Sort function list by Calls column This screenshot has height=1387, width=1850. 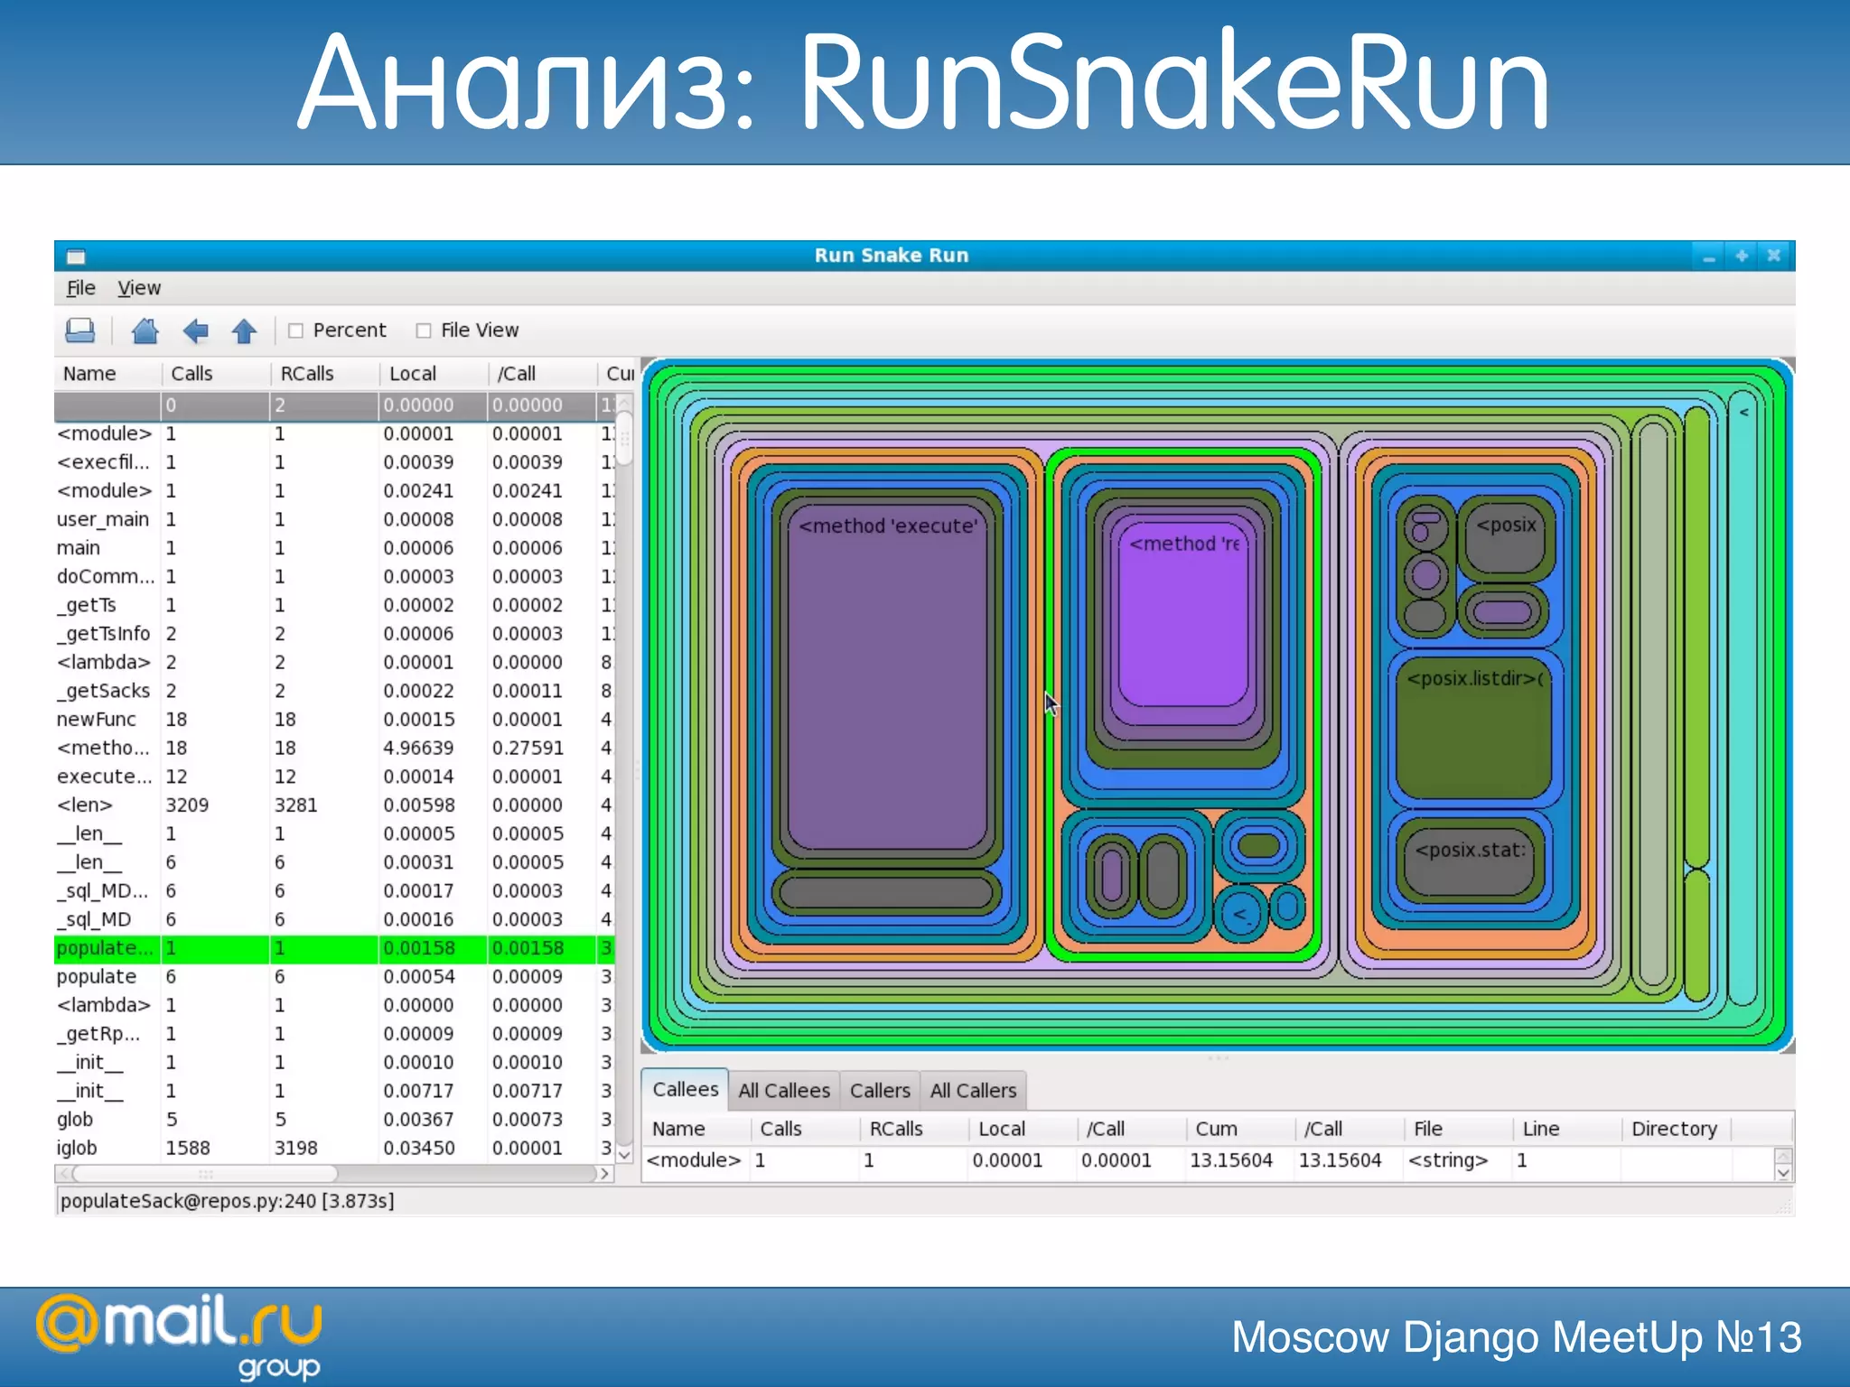coord(216,374)
